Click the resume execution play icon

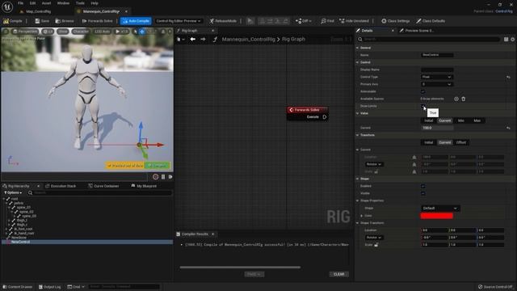click(x=250, y=21)
